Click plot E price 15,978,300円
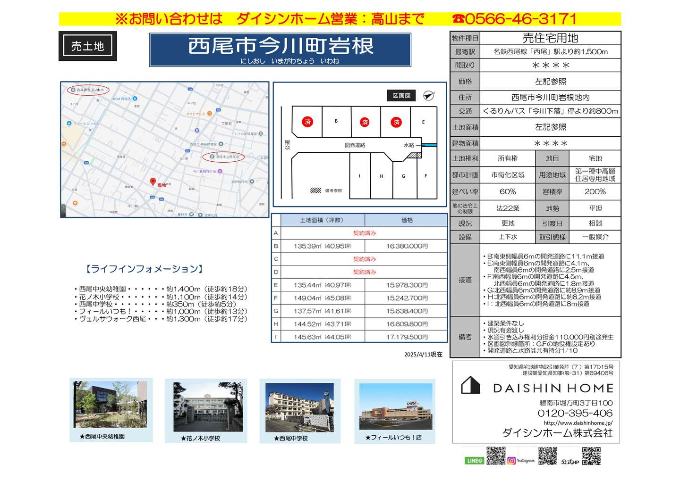The width and height of the screenshot is (680, 480). 407,285
